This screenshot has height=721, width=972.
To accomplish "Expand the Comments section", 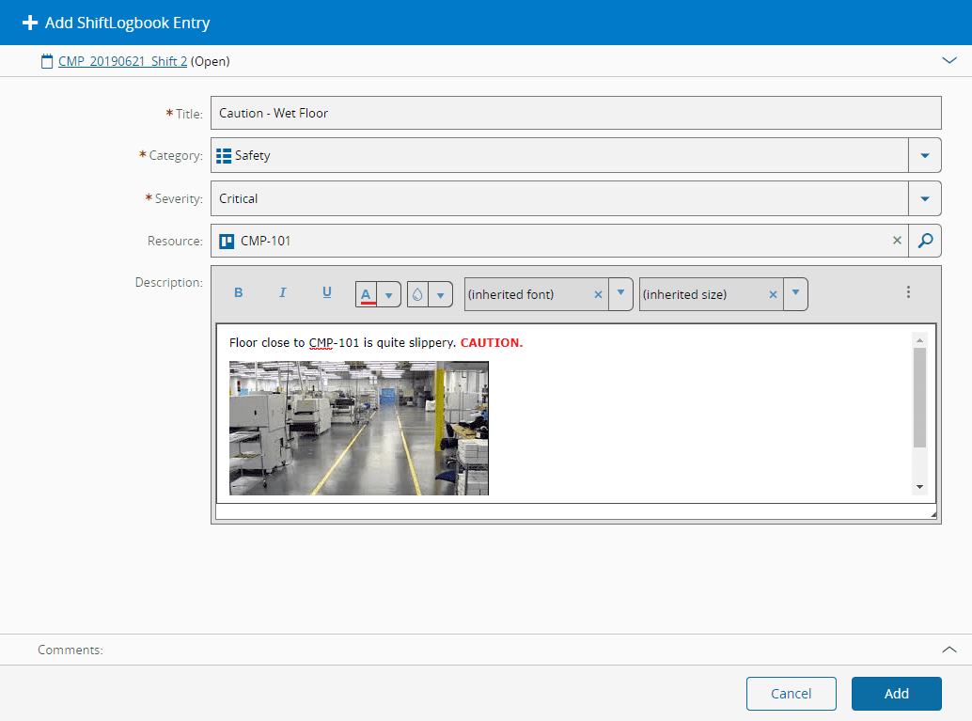I will point(948,650).
